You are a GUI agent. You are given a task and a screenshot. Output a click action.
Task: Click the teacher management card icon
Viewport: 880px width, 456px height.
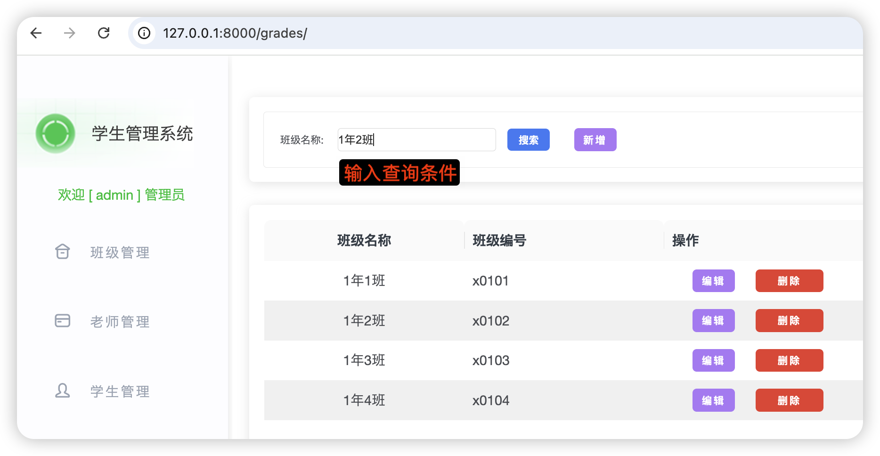click(63, 321)
